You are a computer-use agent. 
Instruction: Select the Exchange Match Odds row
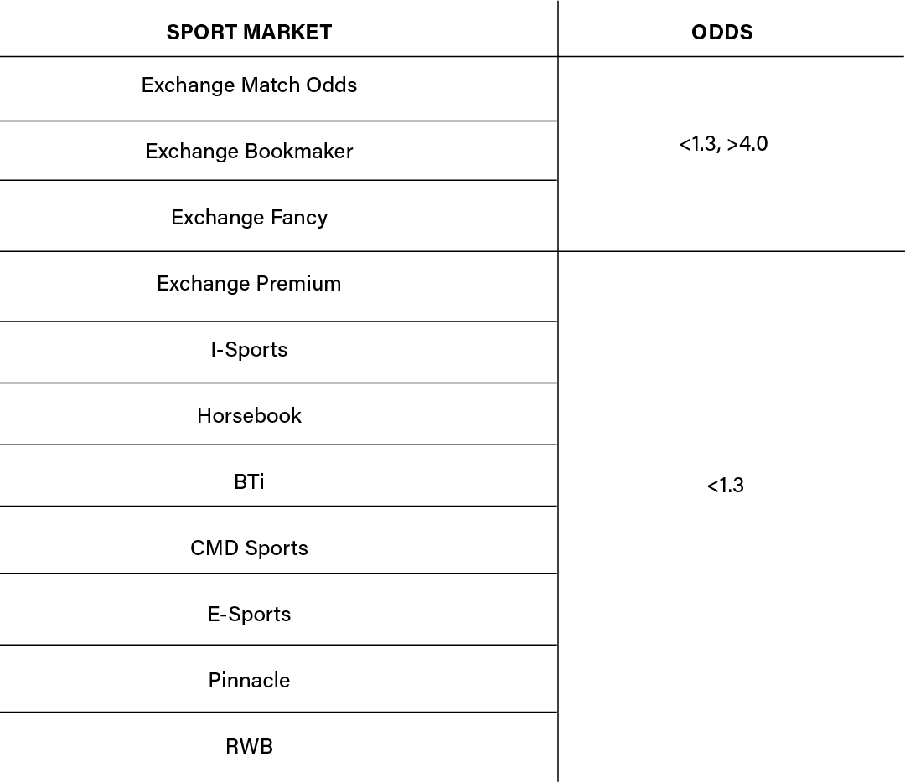click(x=249, y=85)
